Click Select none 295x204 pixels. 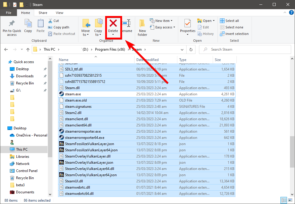click(232, 27)
